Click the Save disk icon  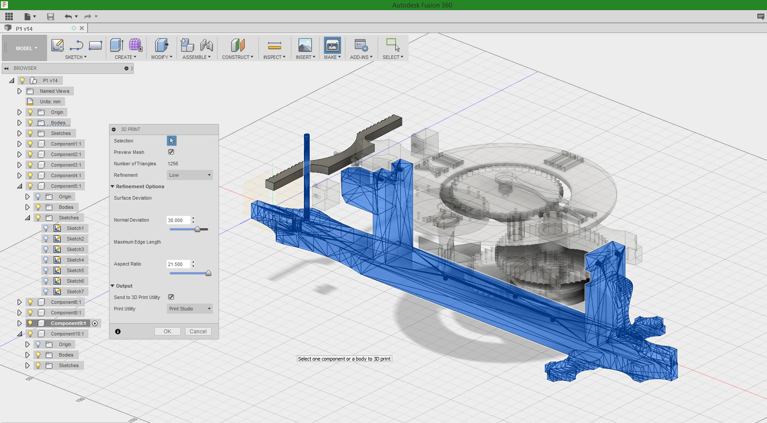[51, 17]
